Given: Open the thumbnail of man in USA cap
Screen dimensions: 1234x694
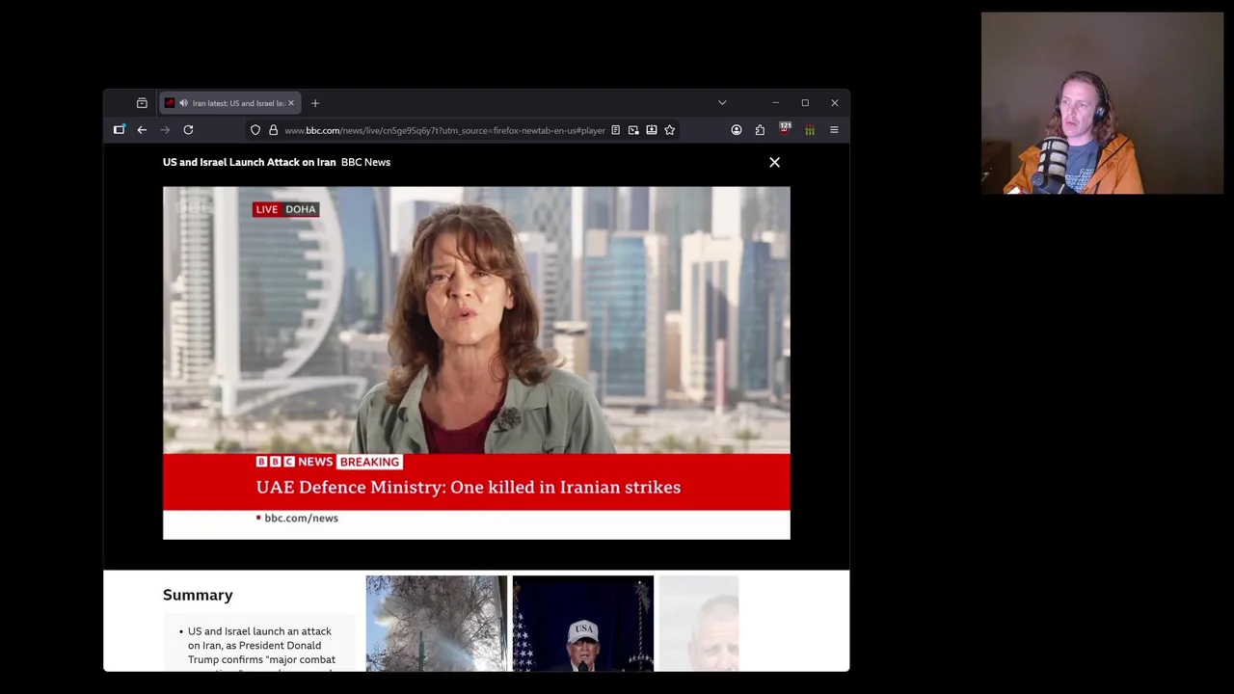Looking at the screenshot, I should pos(582,623).
